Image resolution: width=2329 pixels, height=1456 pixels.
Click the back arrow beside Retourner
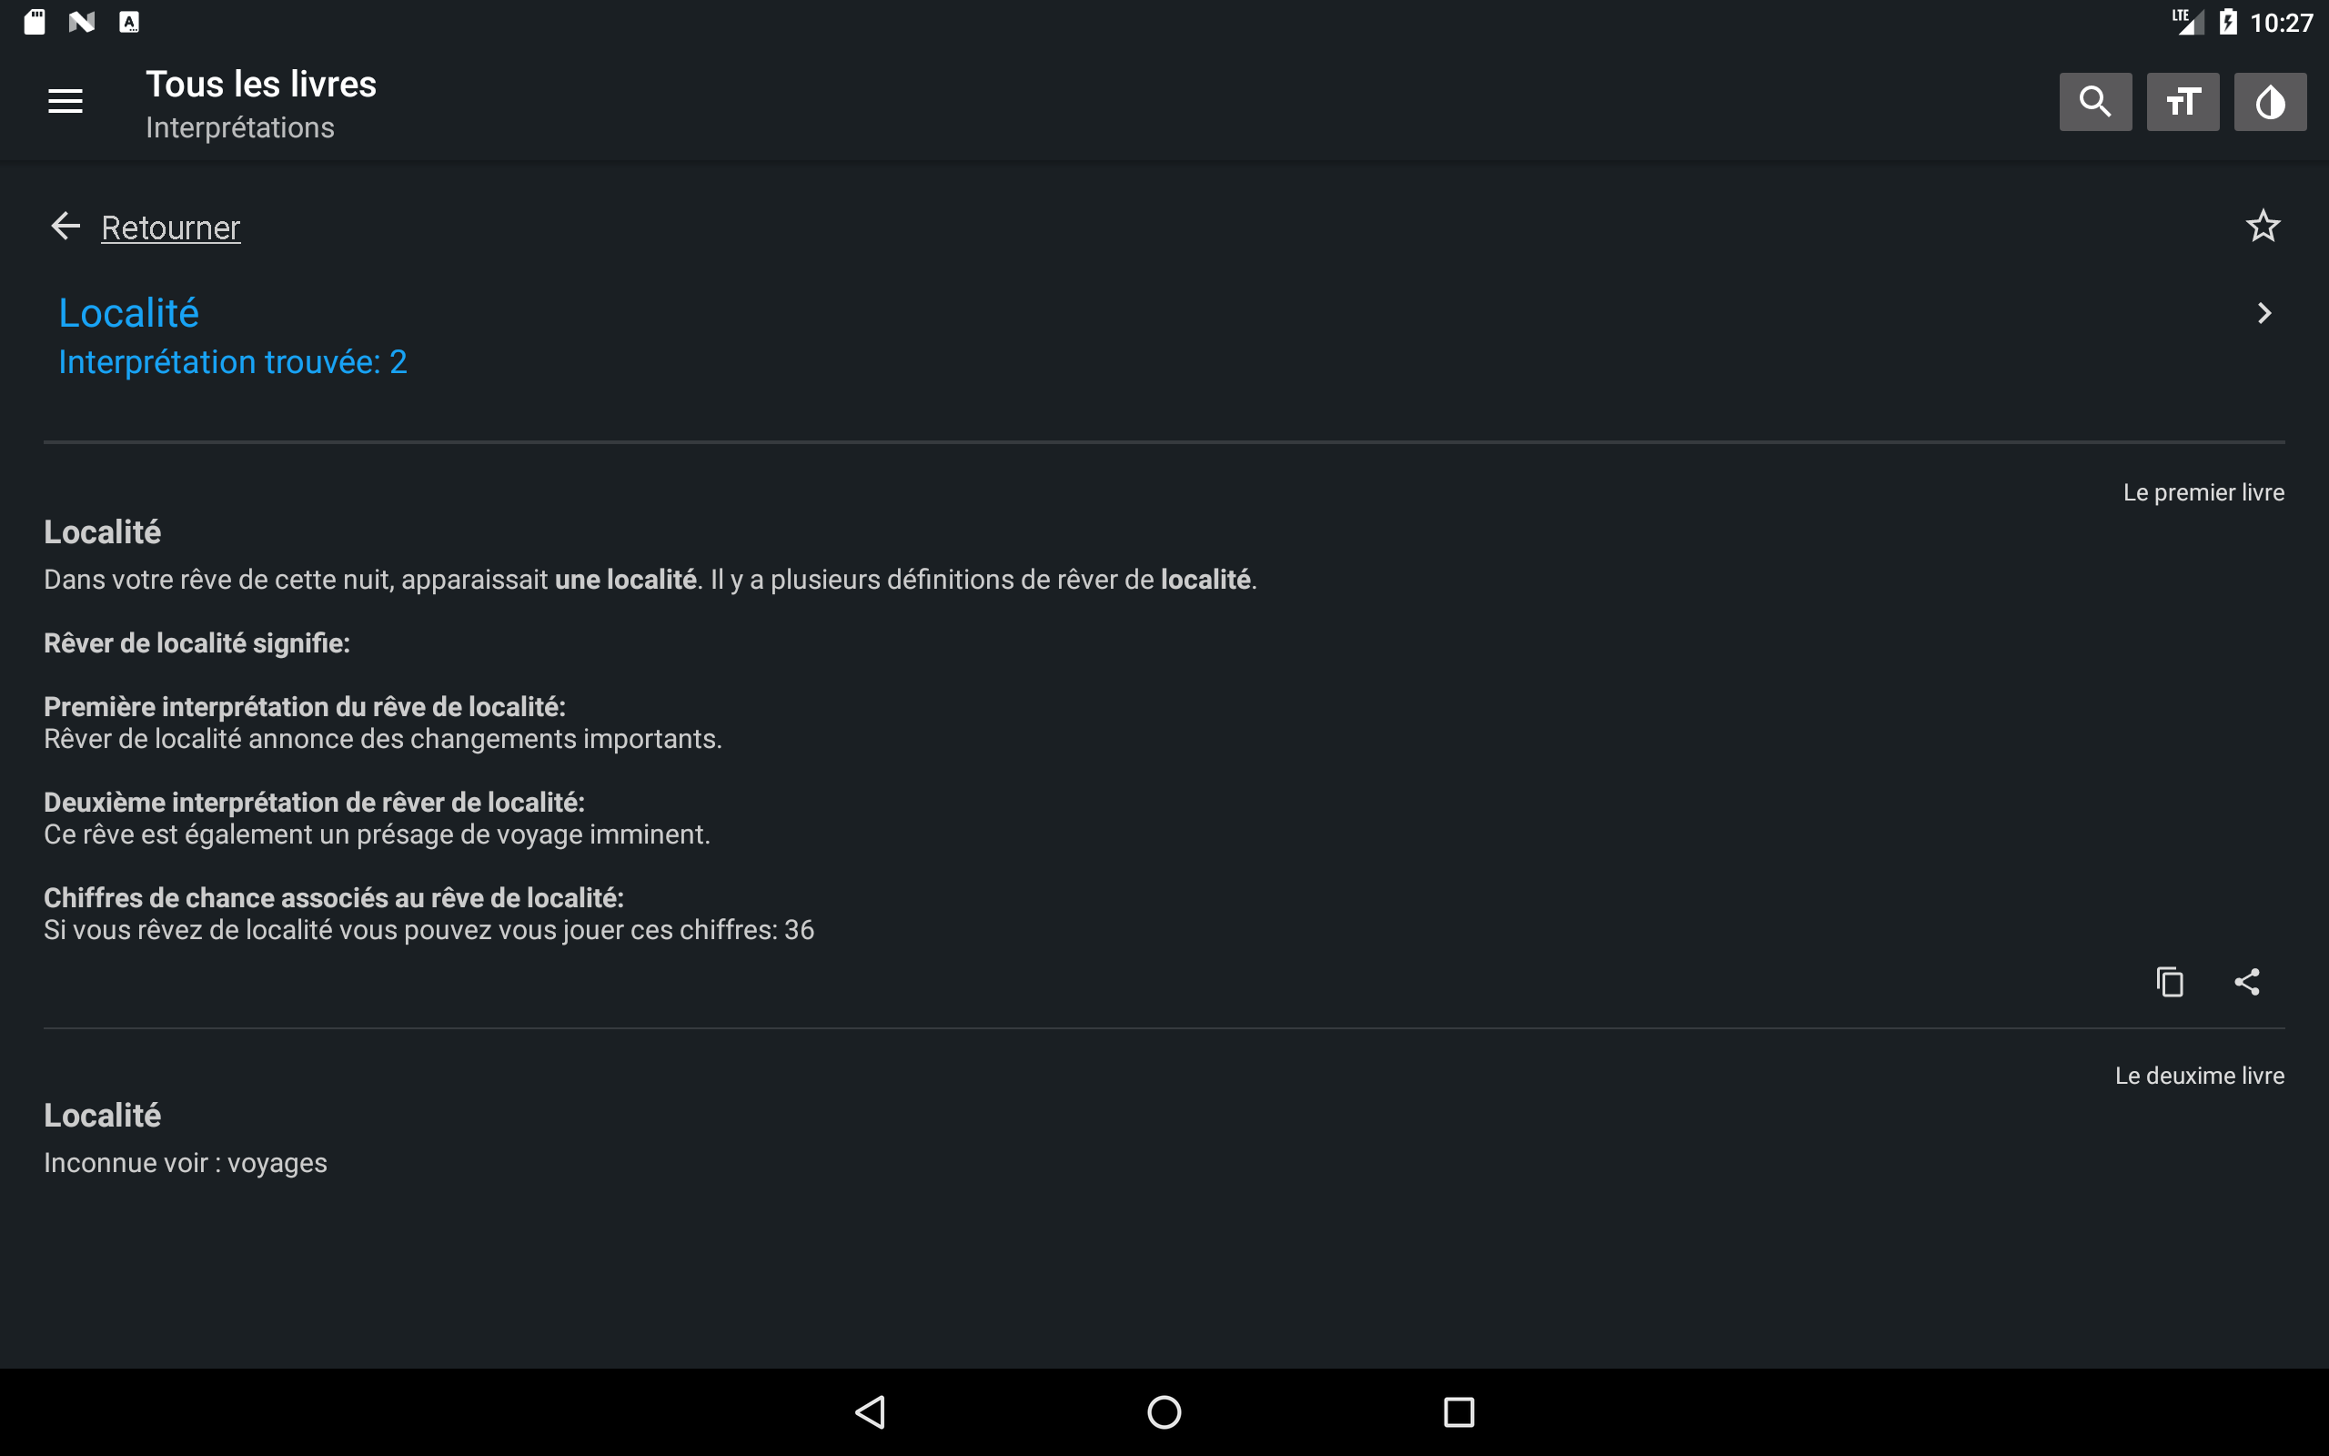tap(66, 227)
